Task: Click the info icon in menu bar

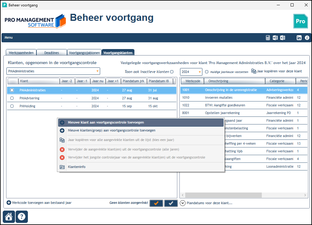Action: pos(307,38)
